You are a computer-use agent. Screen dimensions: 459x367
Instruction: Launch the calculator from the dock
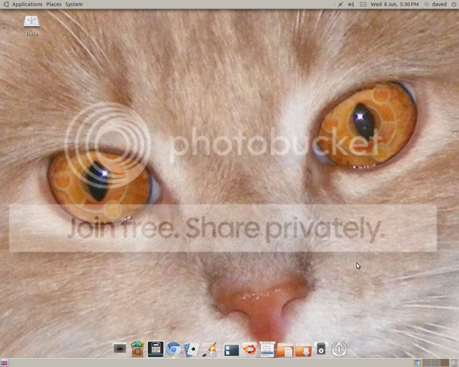(156, 349)
